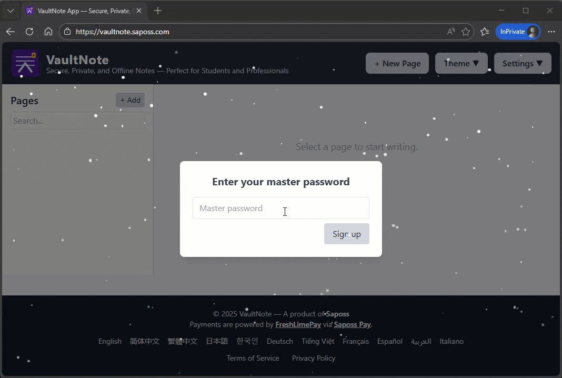
Task: Expand the Theme dropdown
Action: click(x=461, y=63)
